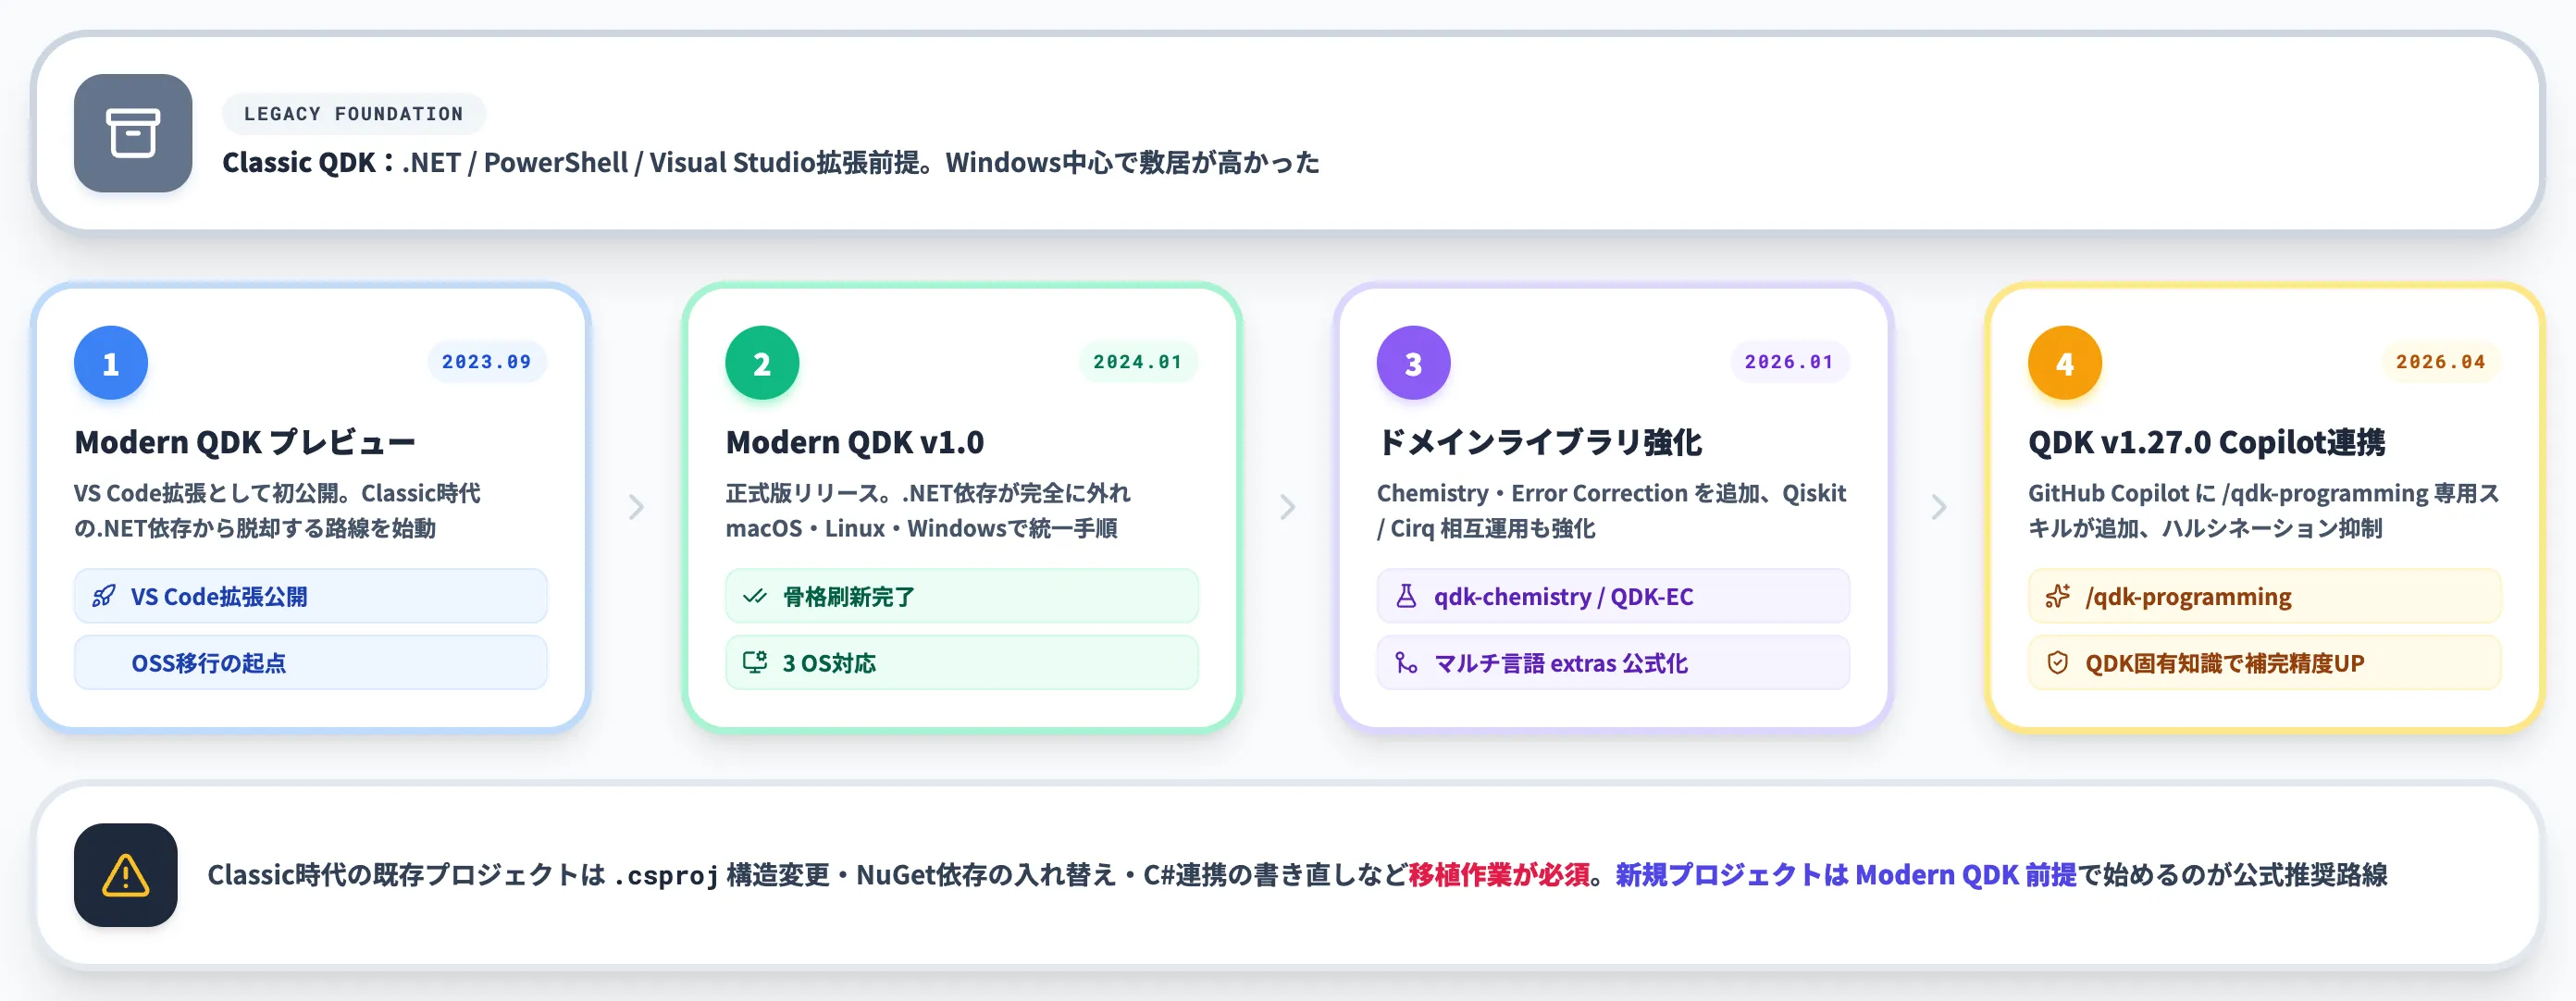Click the warning triangle icon in bottom banner

click(126, 875)
